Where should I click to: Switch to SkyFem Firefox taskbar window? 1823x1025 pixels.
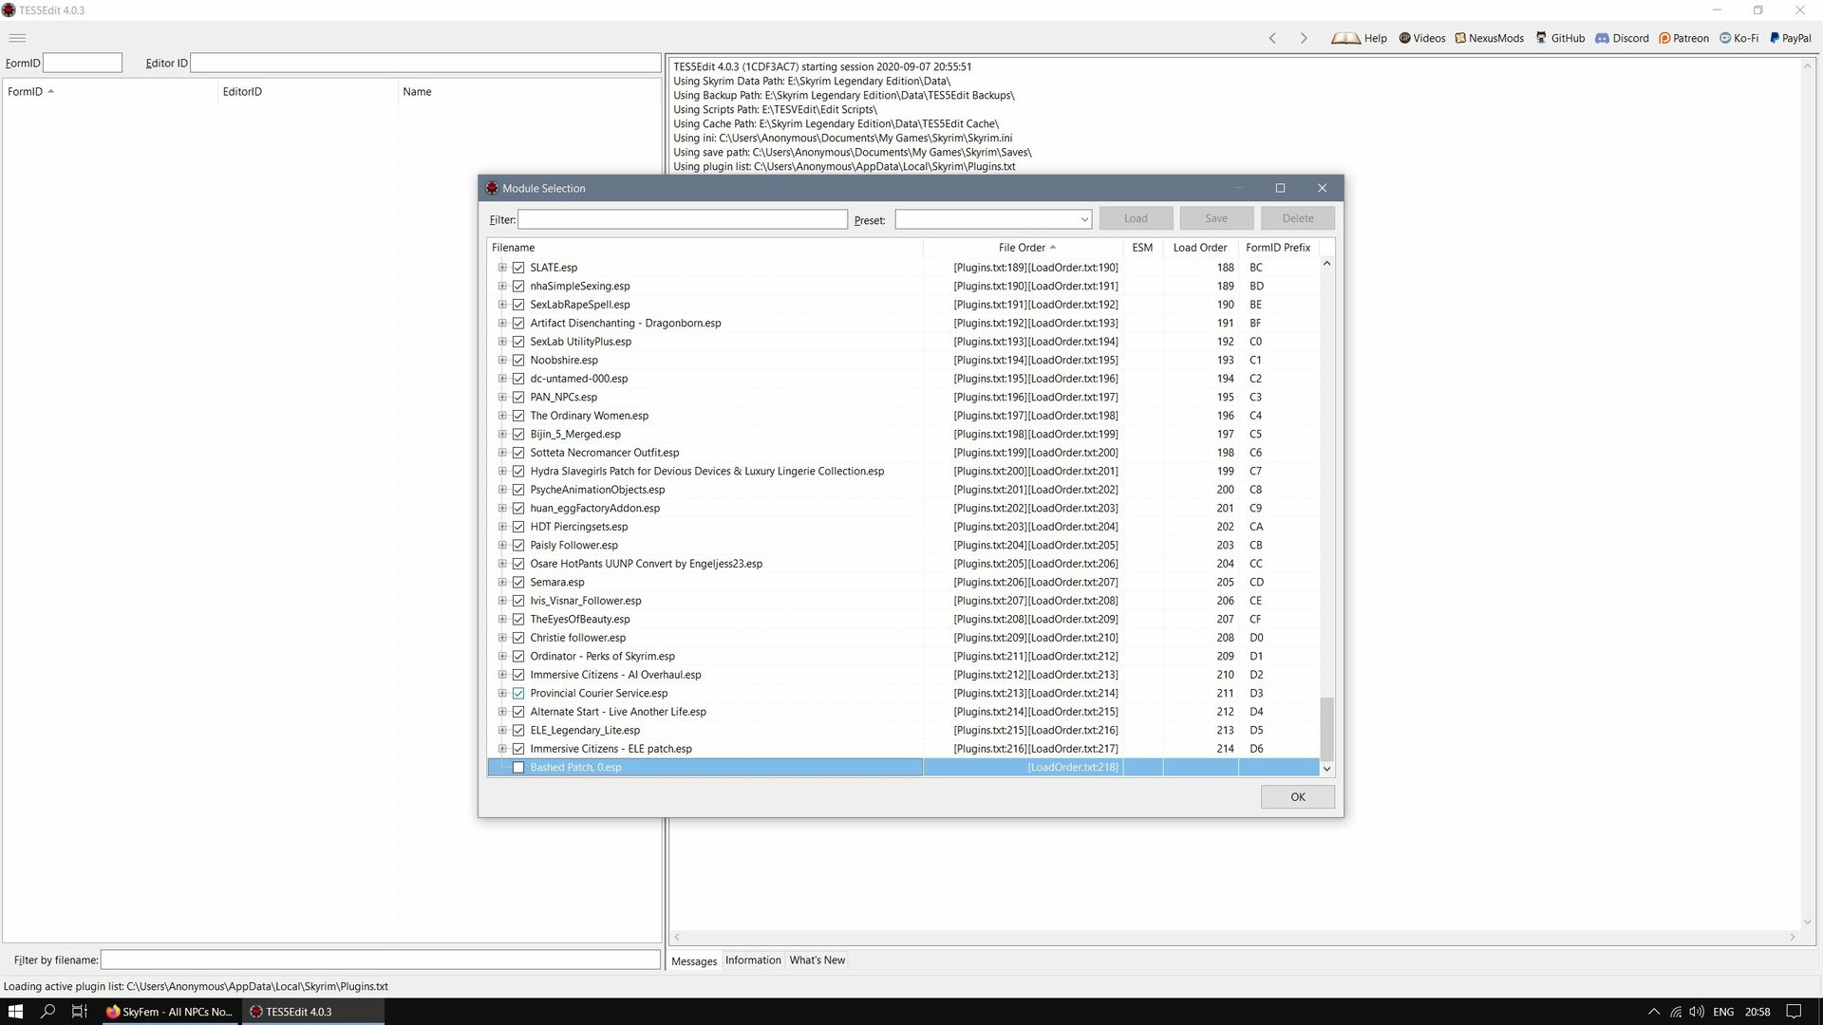(x=169, y=1012)
